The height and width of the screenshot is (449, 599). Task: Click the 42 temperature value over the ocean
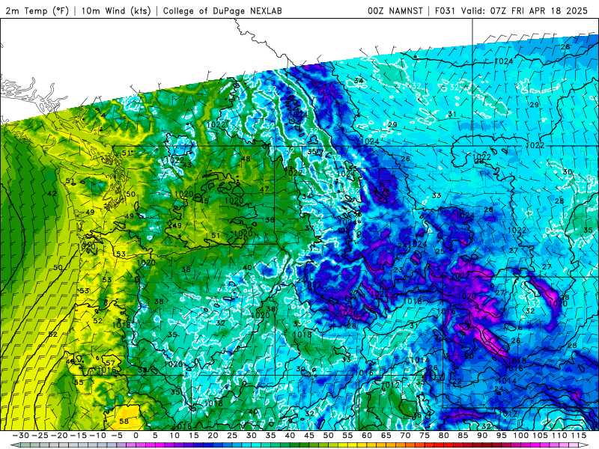(52, 194)
